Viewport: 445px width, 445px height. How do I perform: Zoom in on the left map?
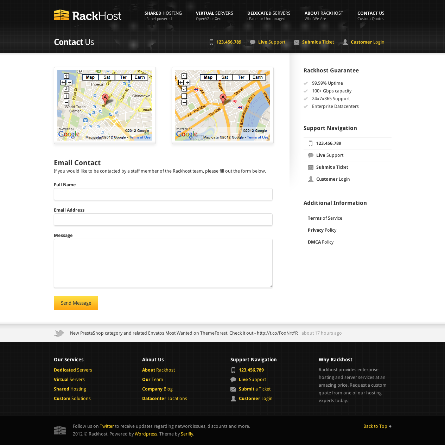click(66, 96)
